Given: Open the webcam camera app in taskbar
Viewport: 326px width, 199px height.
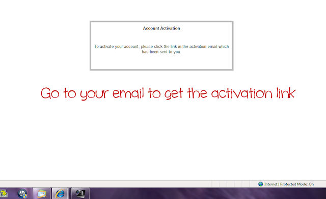Looking at the screenshot, I should [x=80, y=193].
